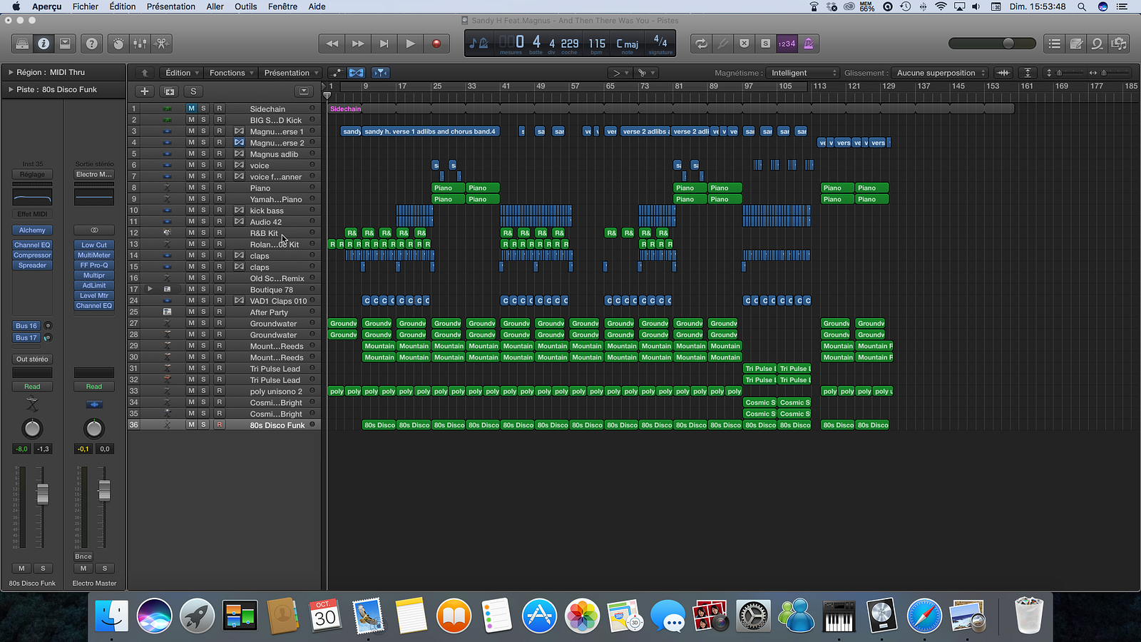Open the scissors Editors icon
Viewport: 1141px width, 642px height.
(161, 44)
